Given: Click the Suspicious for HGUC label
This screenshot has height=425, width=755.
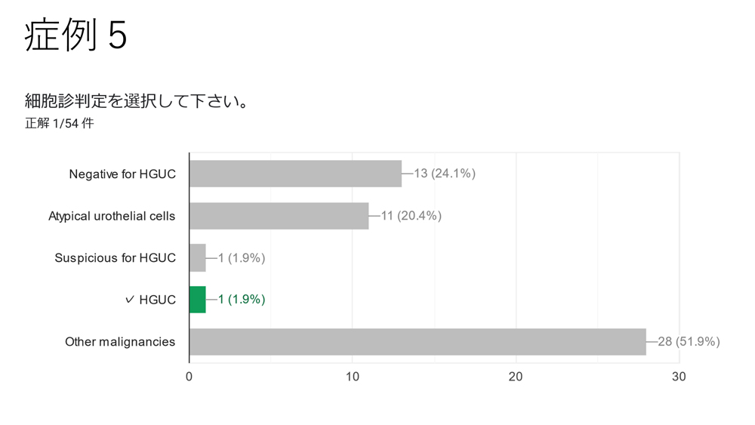Looking at the screenshot, I should point(115,258).
